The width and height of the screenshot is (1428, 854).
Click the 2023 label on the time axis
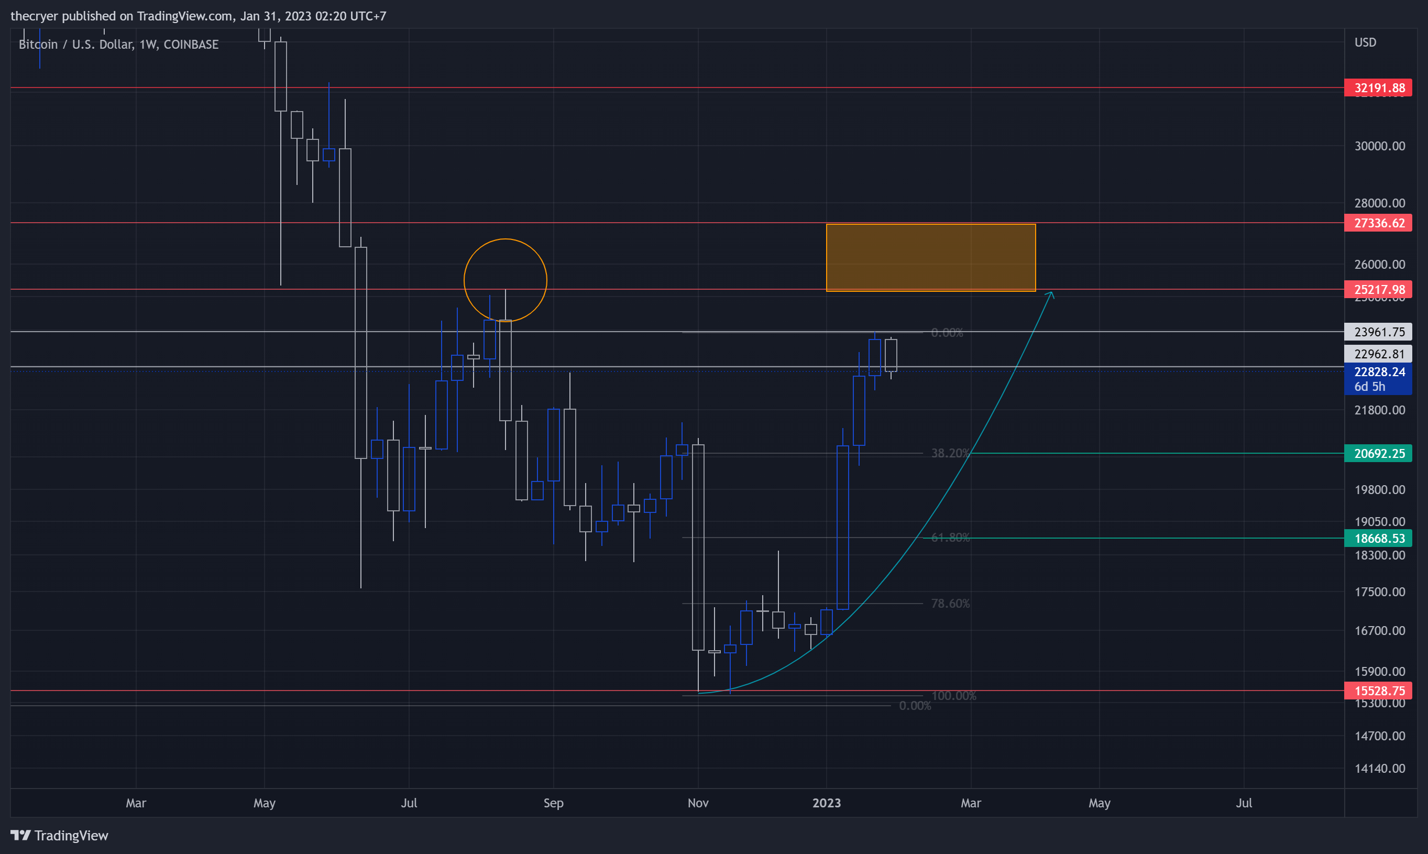(x=826, y=803)
